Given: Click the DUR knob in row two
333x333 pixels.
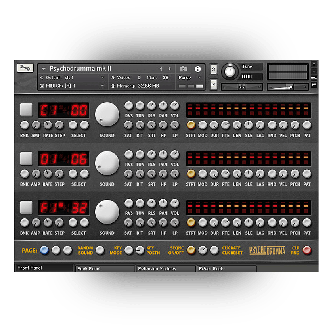Looking at the screenshot, I should tap(214, 174).
